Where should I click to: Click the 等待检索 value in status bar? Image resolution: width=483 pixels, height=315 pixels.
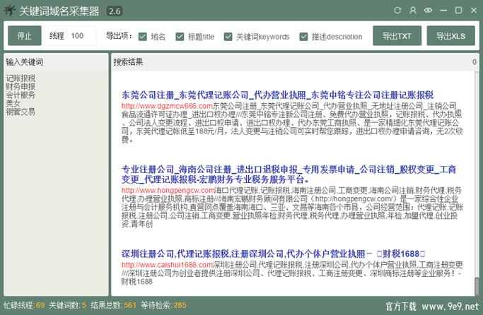180,305
